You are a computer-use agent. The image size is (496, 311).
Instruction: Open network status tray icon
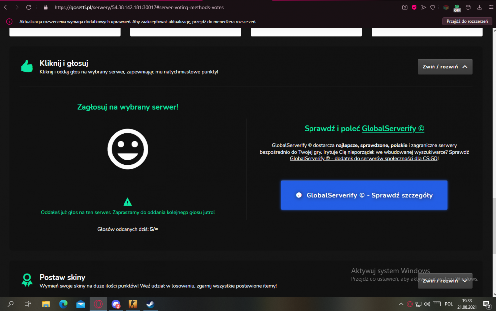point(418,304)
